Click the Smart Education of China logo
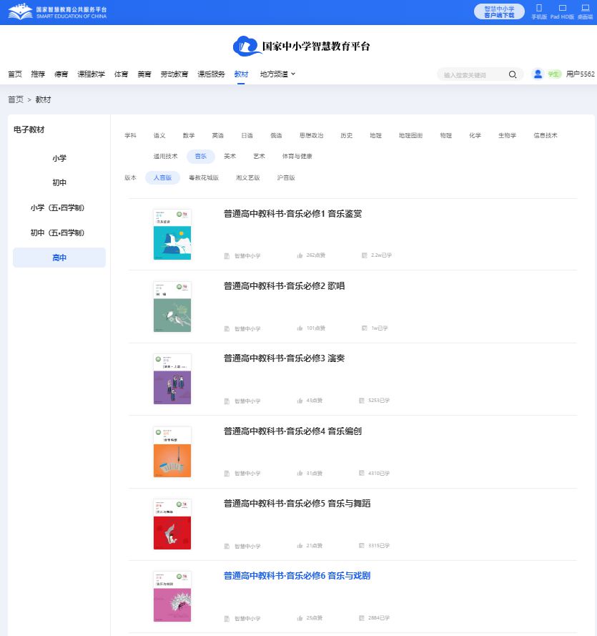 point(57,12)
